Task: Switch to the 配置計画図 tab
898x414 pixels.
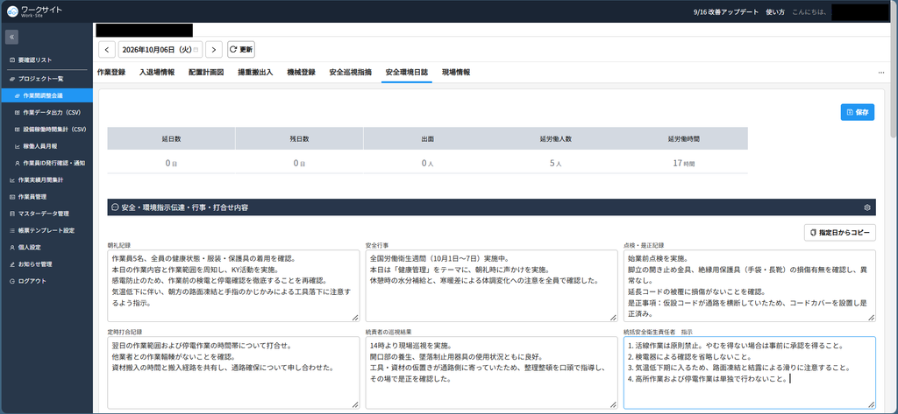Action: click(206, 73)
